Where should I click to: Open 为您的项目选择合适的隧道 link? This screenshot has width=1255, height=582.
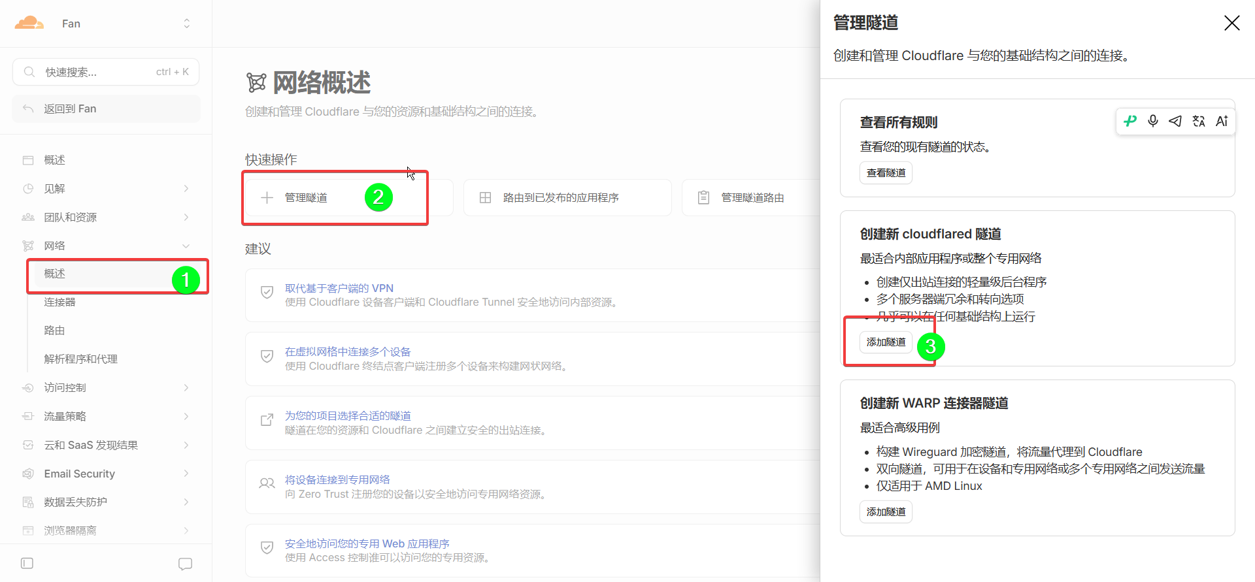tap(348, 415)
